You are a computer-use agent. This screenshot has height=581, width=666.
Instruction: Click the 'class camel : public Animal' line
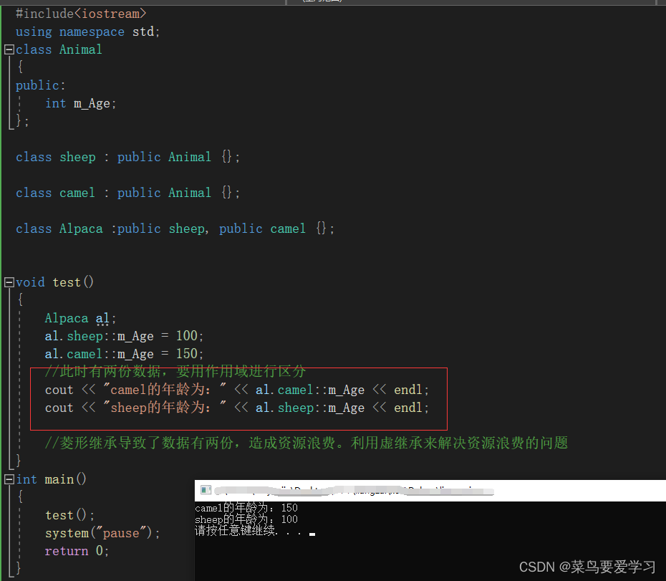click(x=128, y=193)
